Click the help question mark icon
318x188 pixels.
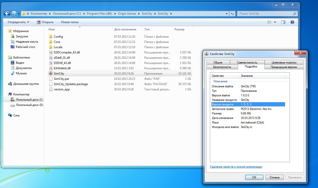[x=292, y=22]
